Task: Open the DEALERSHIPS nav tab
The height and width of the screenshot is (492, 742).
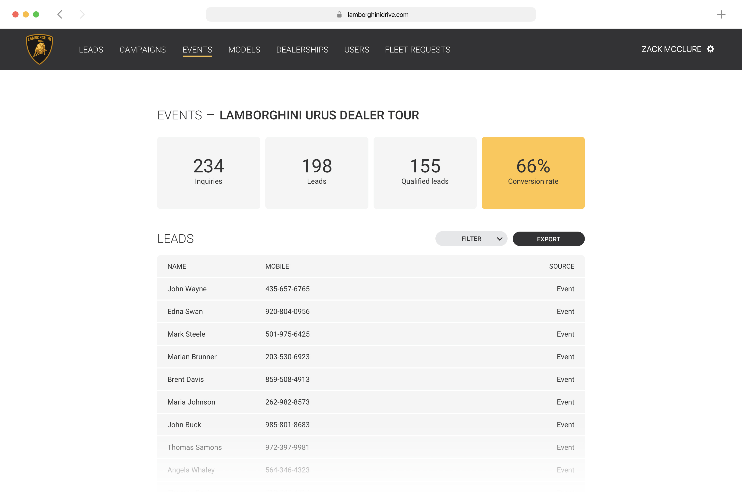Action: click(x=302, y=50)
